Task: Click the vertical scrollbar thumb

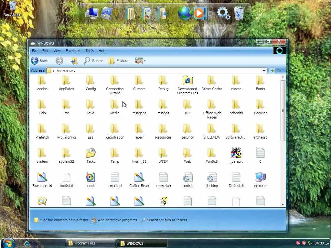Action: point(283,110)
